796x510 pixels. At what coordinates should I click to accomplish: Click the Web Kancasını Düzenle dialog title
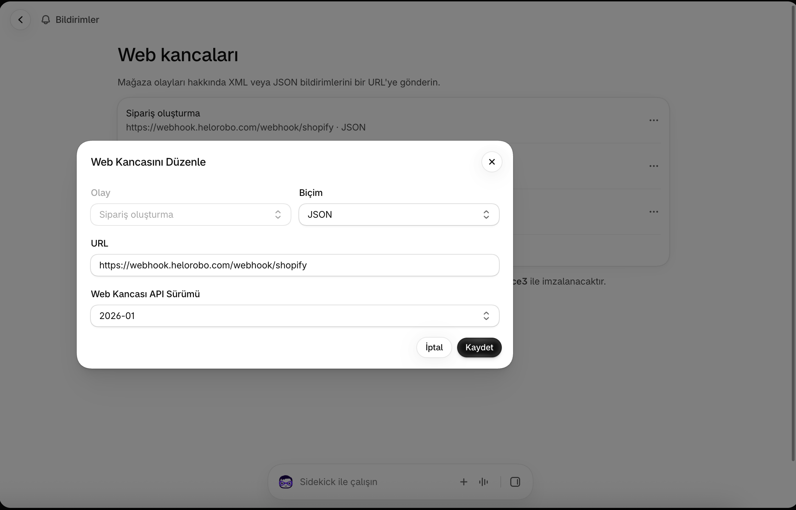point(148,162)
